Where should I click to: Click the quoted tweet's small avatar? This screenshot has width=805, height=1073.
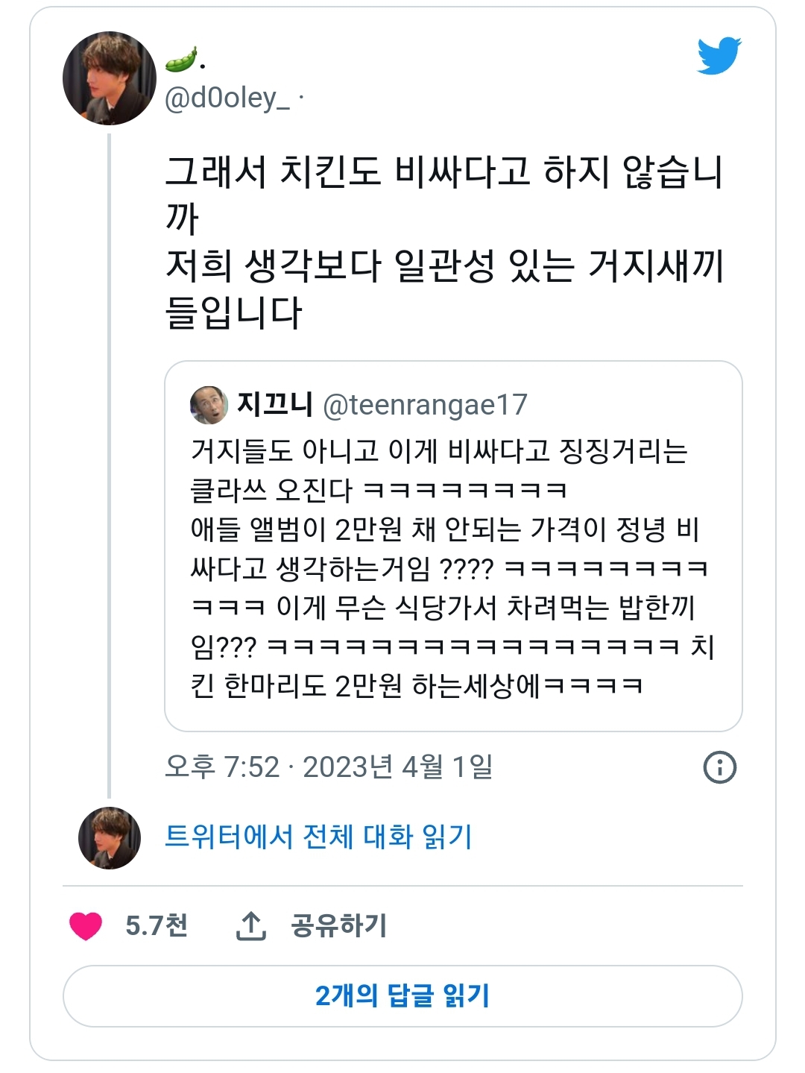[x=209, y=405]
